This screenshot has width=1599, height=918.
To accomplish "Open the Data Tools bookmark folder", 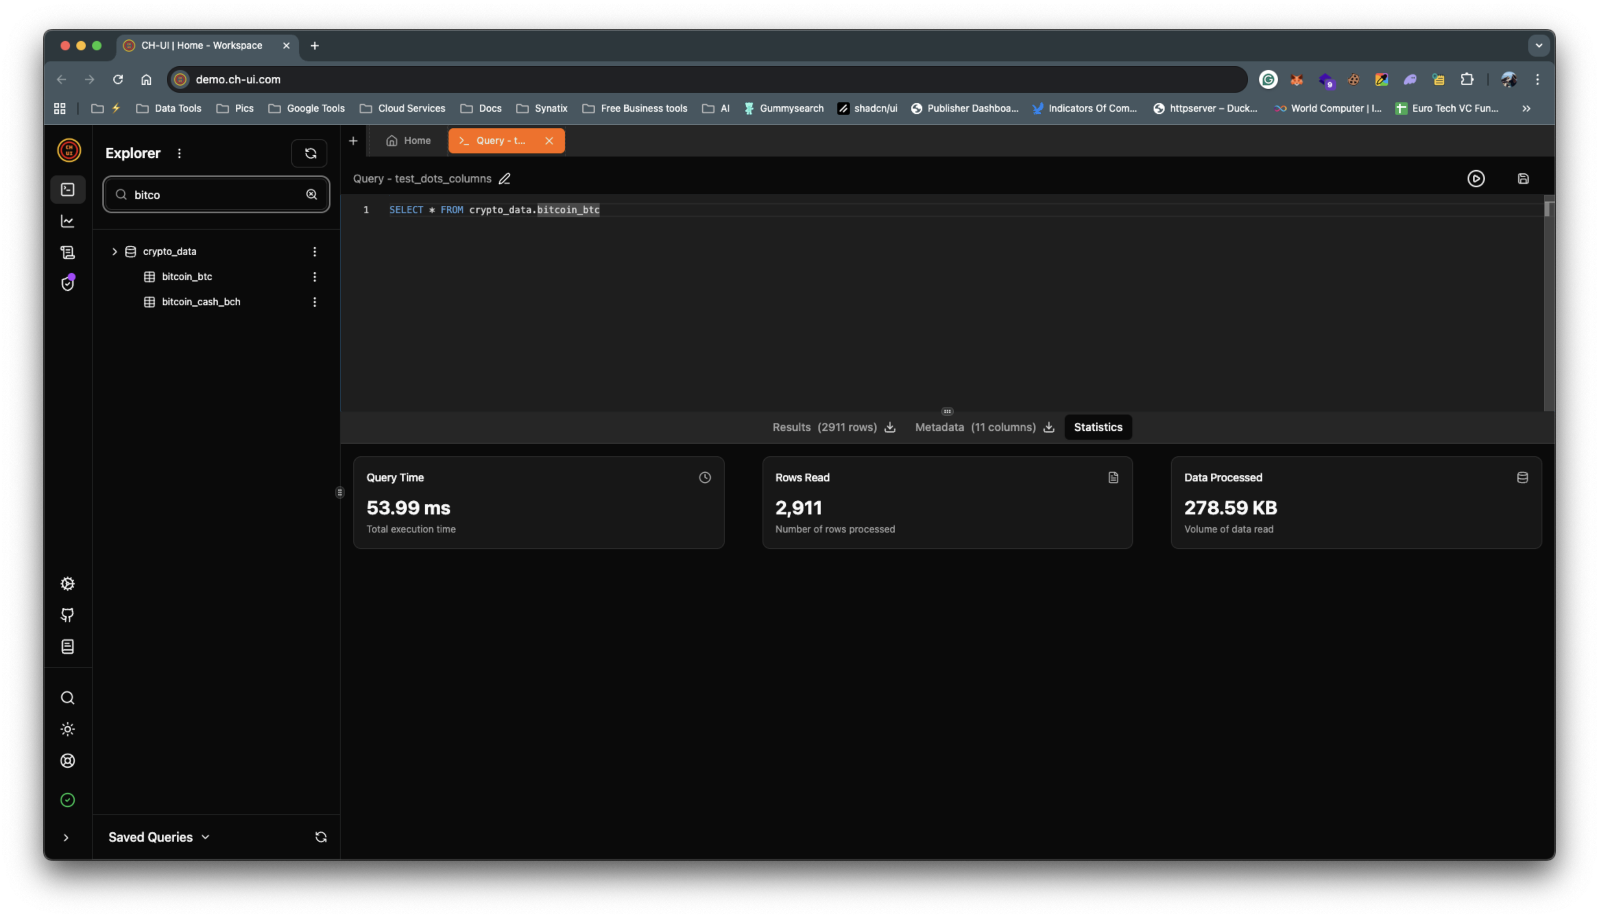I will (x=169, y=109).
